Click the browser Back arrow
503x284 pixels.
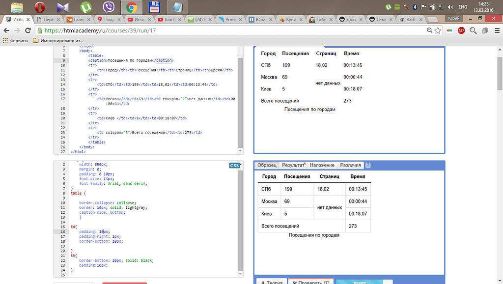[6, 30]
